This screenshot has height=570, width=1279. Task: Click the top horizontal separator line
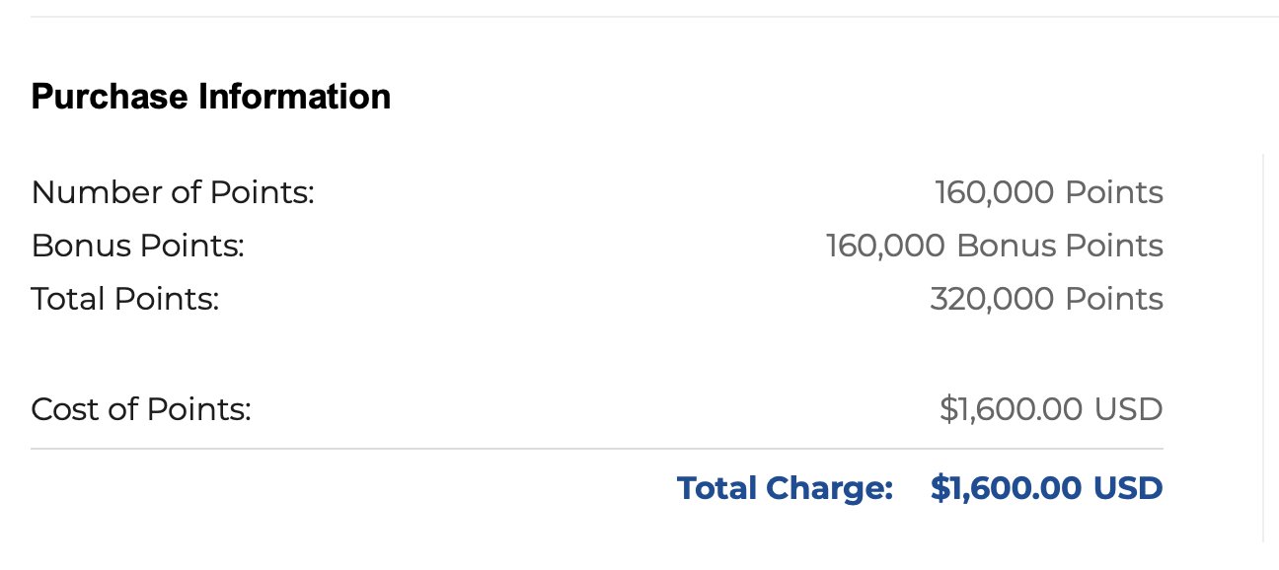tap(654, 17)
